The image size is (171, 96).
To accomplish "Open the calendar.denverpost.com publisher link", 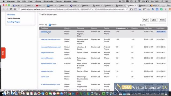I will pos(50,39).
